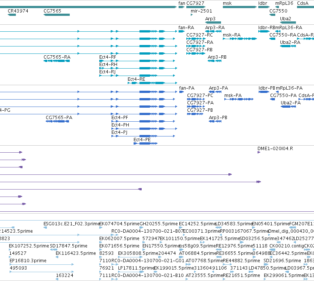Select the LD34583.5prime EST label
Image resolution: width=314 pixels, height=281 pixels.
[x=234, y=224]
